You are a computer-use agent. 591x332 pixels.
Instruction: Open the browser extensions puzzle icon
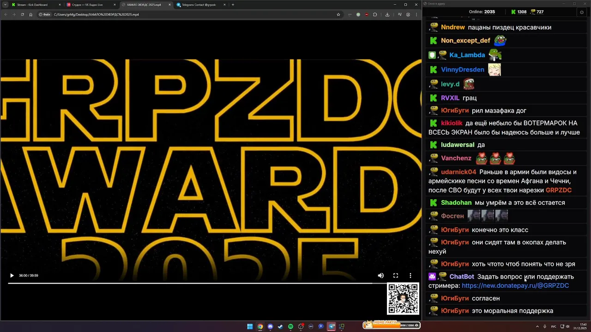coord(375,14)
